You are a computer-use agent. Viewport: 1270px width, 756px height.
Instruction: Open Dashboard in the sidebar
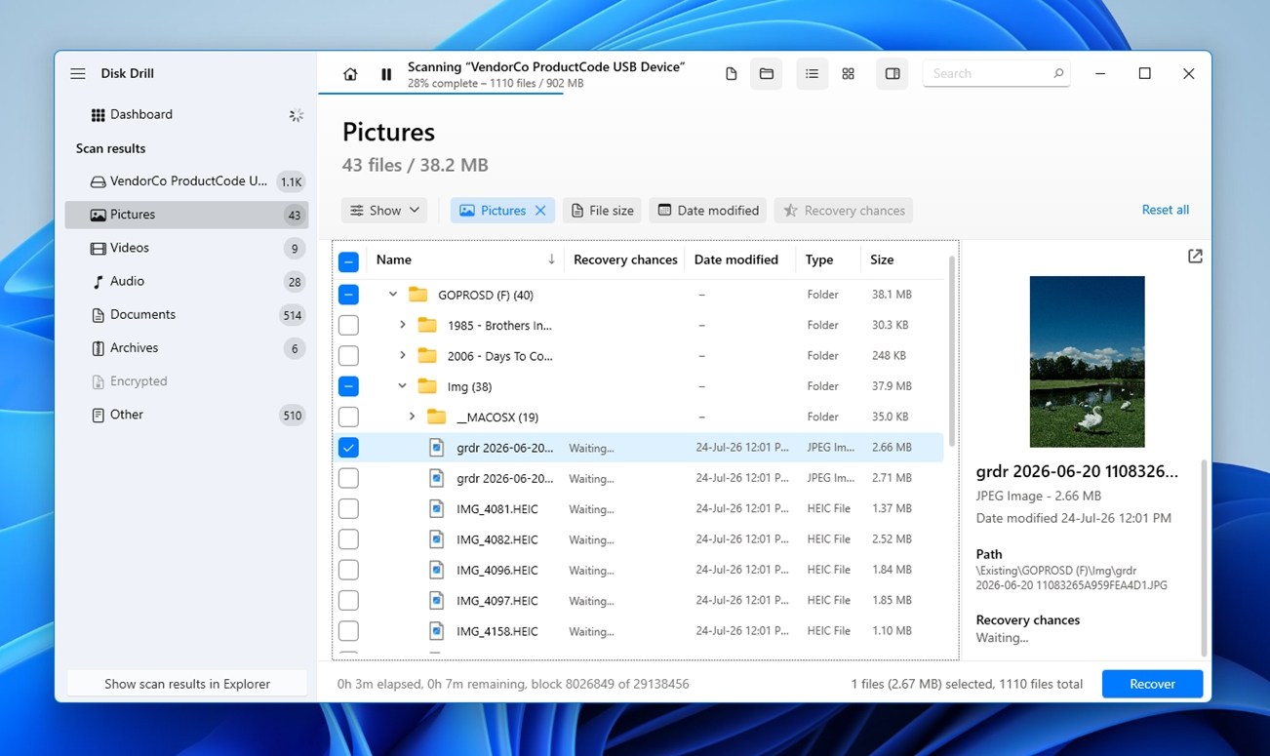click(187, 115)
